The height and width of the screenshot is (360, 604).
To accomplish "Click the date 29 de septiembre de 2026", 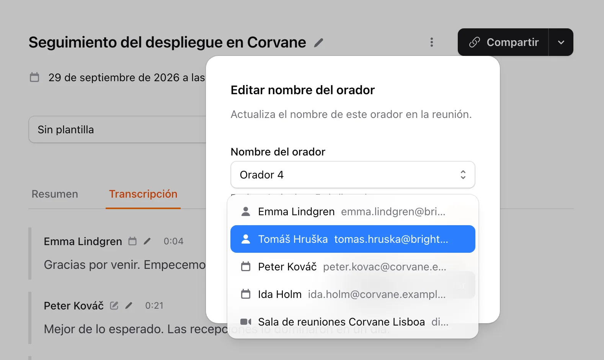I will [114, 77].
